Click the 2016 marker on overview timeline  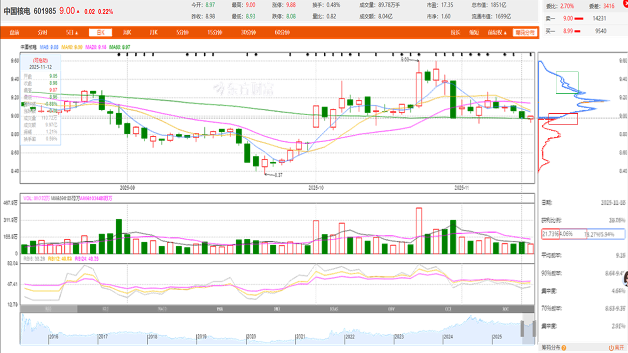53,337
